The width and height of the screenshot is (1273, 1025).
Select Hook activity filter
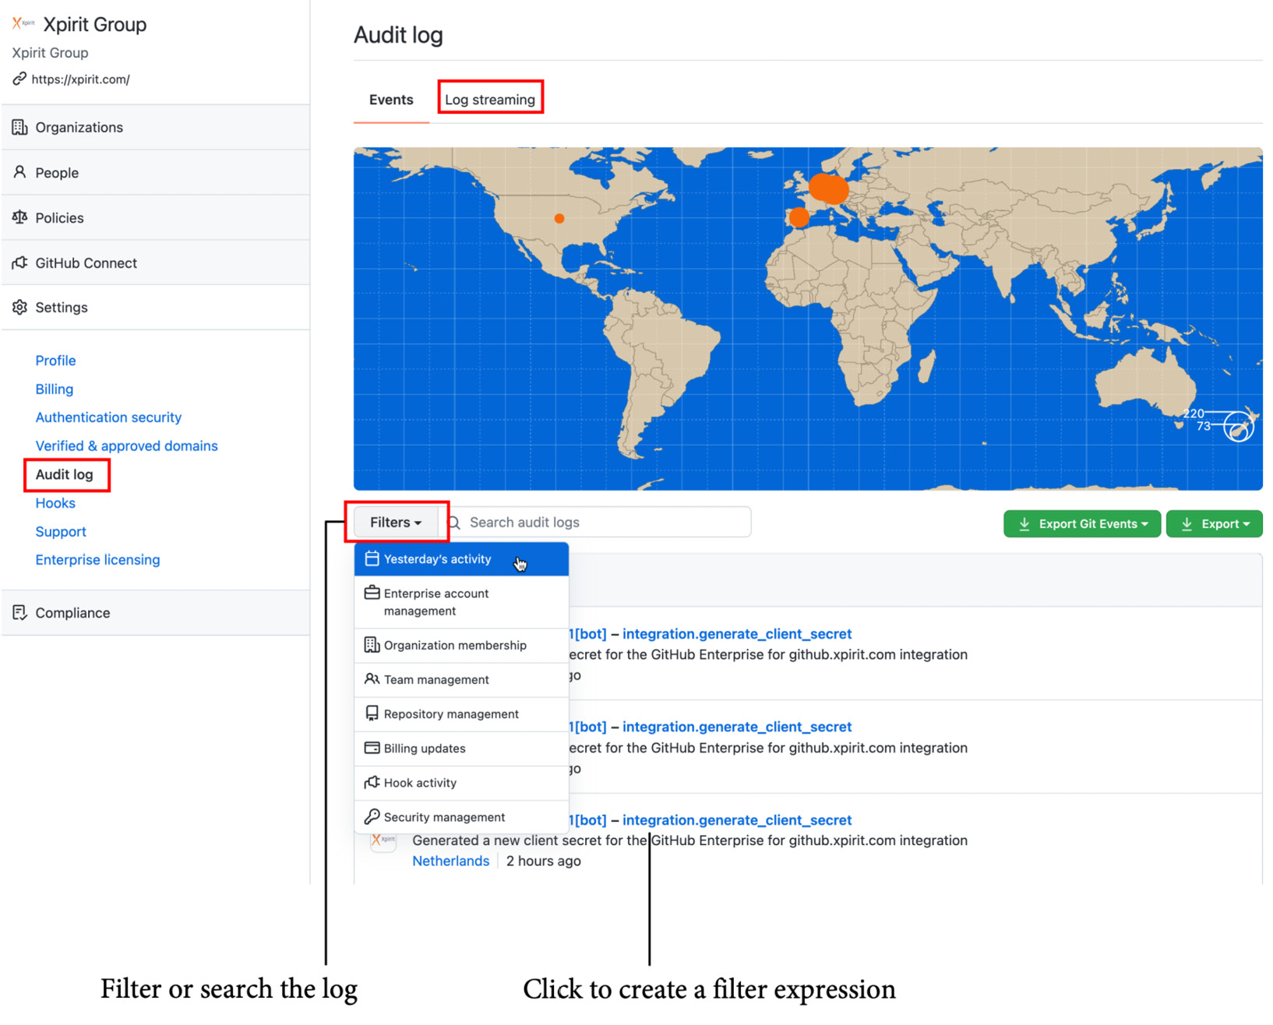[x=461, y=783]
